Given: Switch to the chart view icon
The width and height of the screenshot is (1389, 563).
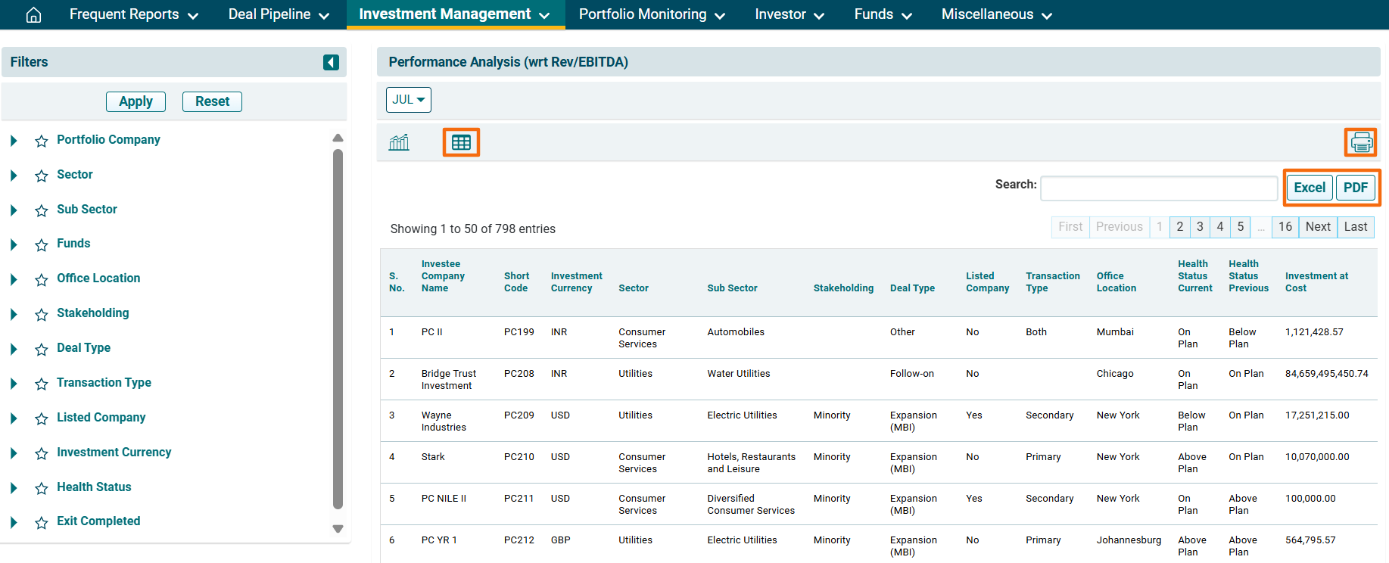Looking at the screenshot, I should (399, 142).
